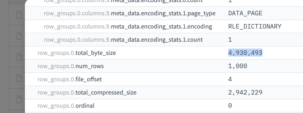Viewport: 303px width, 113px height.
Task: Select the encoding_stats.1.count value 1
Action: 230,40
